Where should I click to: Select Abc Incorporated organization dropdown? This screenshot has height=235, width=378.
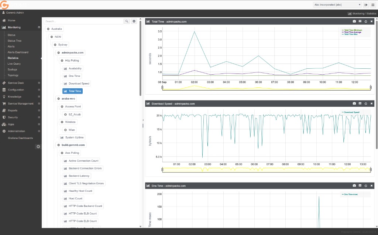point(337,4)
